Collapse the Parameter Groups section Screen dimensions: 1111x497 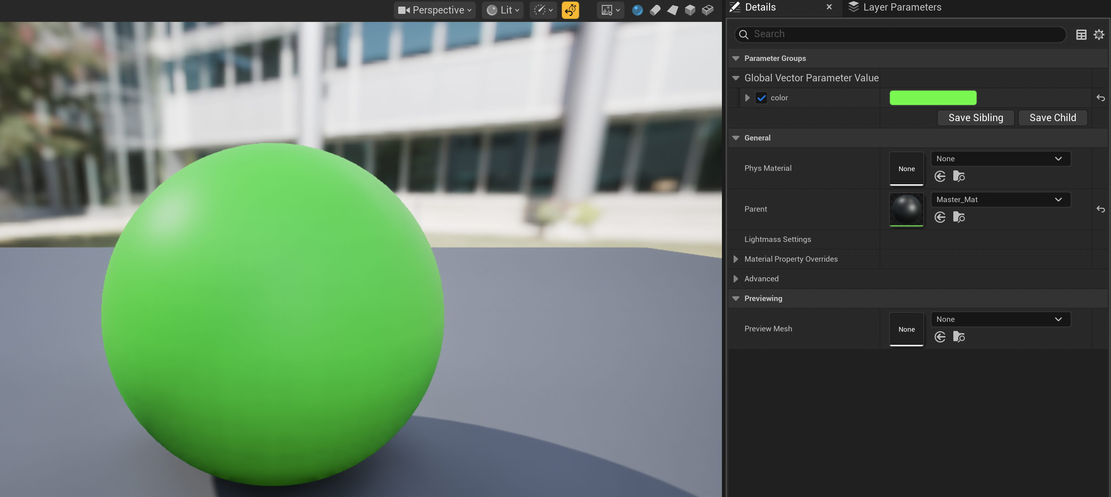click(x=736, y=58)
